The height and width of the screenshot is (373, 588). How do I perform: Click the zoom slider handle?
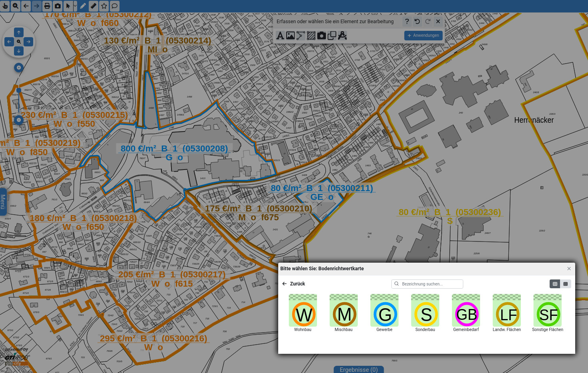click(18, 91)
